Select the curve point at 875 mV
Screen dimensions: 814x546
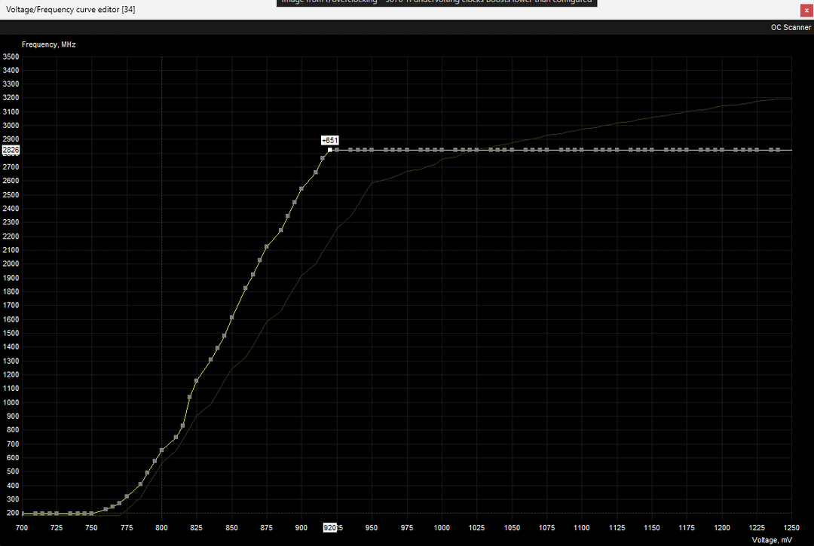(x=267, y=246)
